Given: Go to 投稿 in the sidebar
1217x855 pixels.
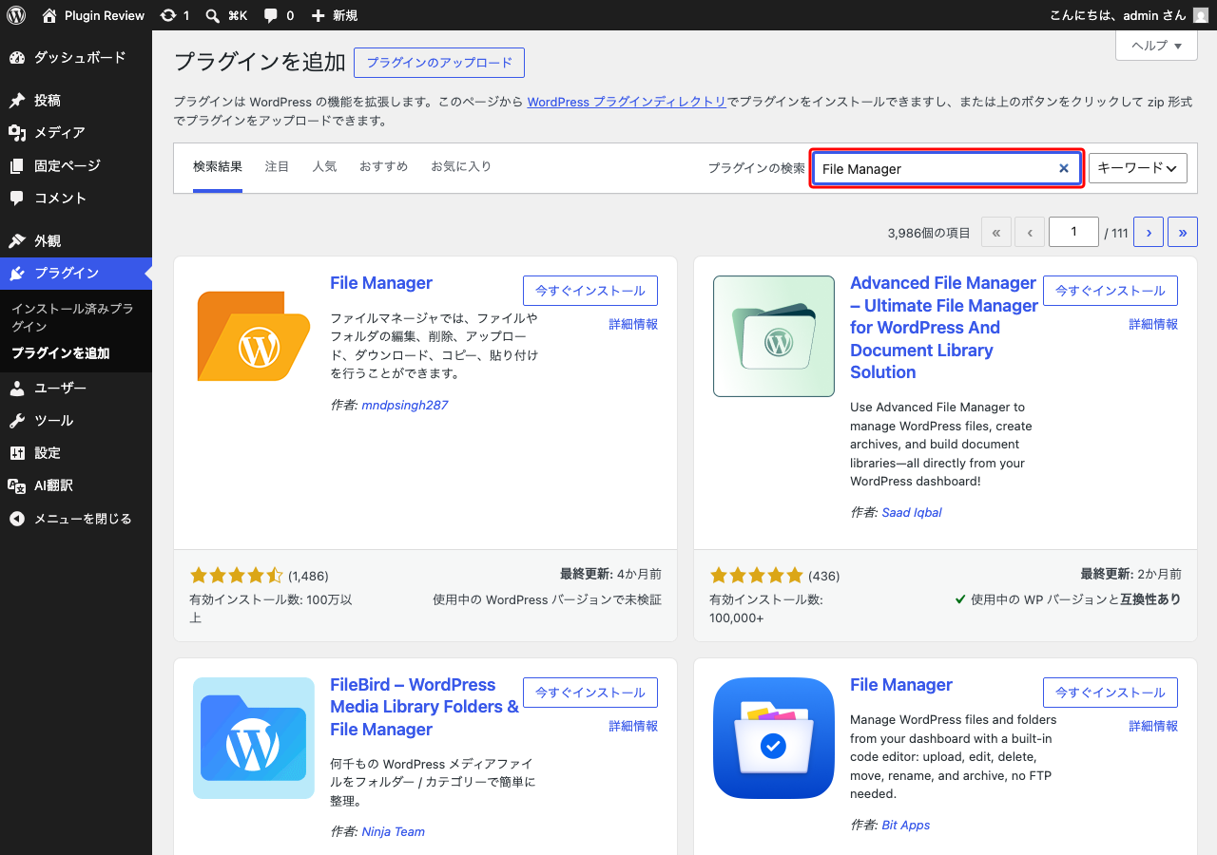Looking at the screenshot, I should coord(76,101).
